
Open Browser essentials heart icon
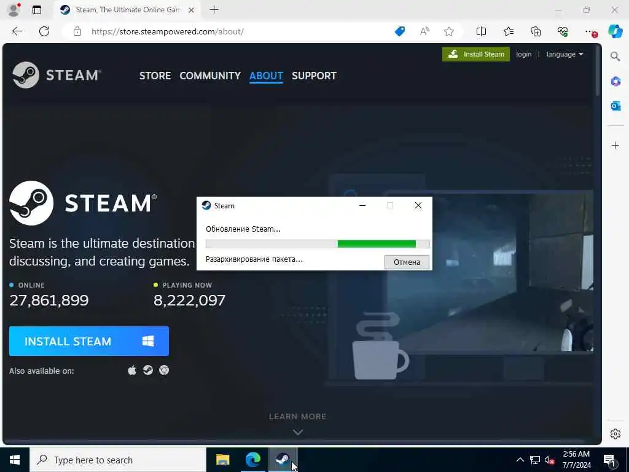[563, 31]
